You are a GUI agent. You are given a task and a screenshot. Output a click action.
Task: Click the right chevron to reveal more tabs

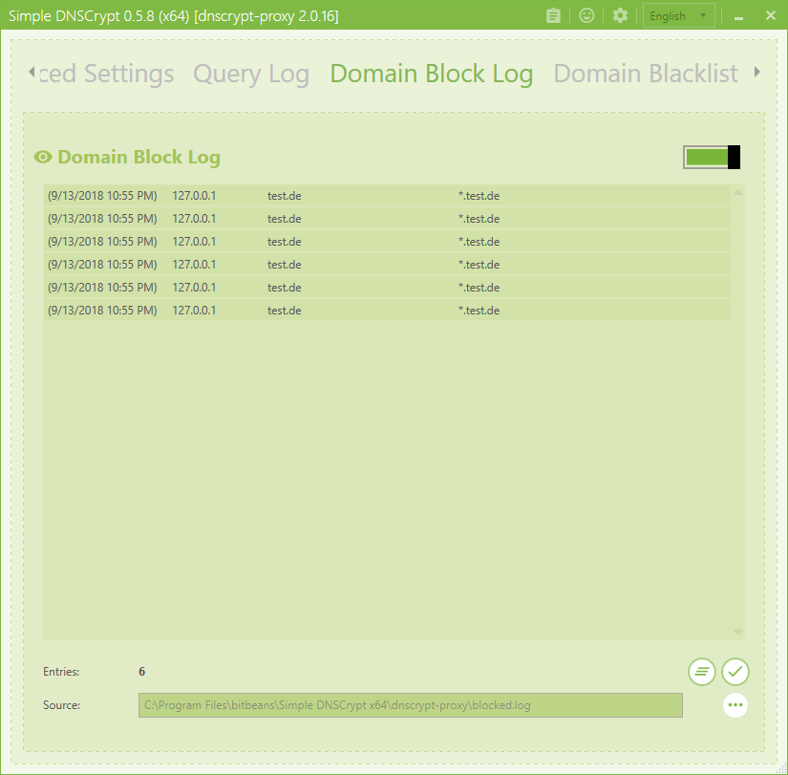point(759,72)
